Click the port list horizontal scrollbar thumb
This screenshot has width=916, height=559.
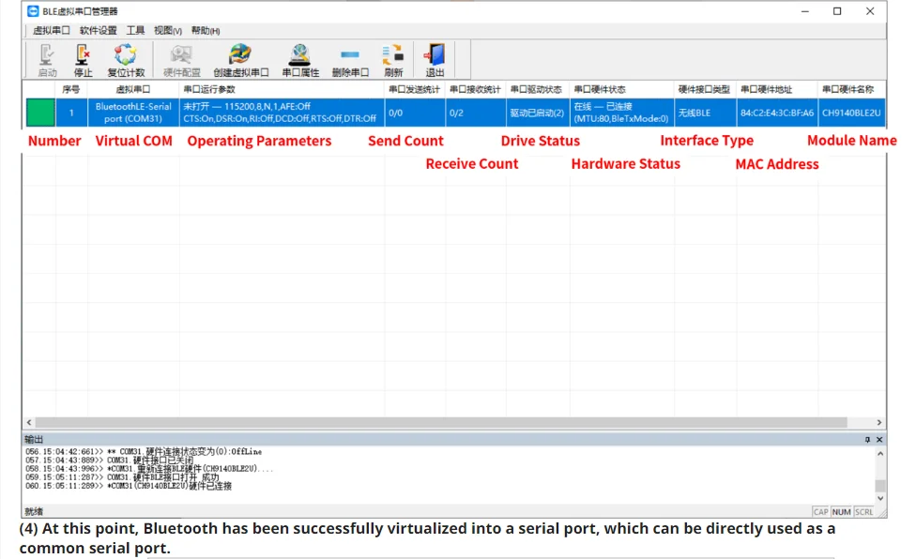[x=441, y=422]
